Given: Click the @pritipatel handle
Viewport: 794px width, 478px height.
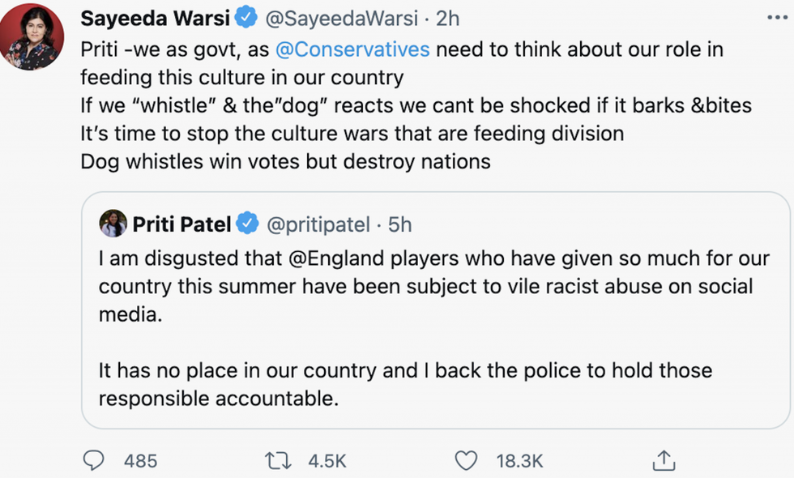Looking at the screenshot, I should 318,224.
